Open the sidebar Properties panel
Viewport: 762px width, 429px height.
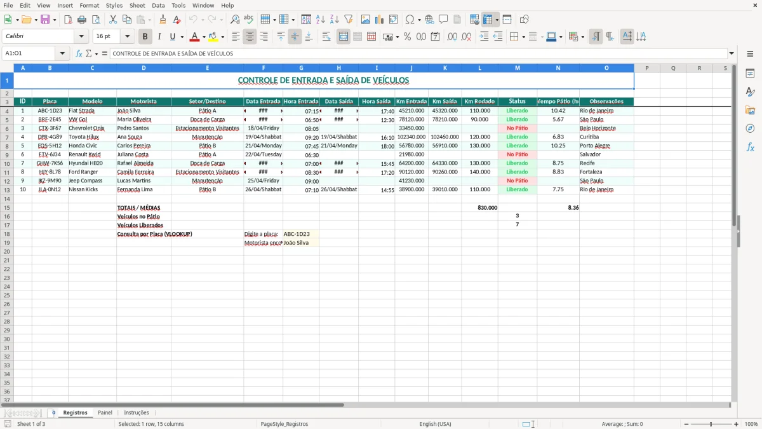click(750, 73)
